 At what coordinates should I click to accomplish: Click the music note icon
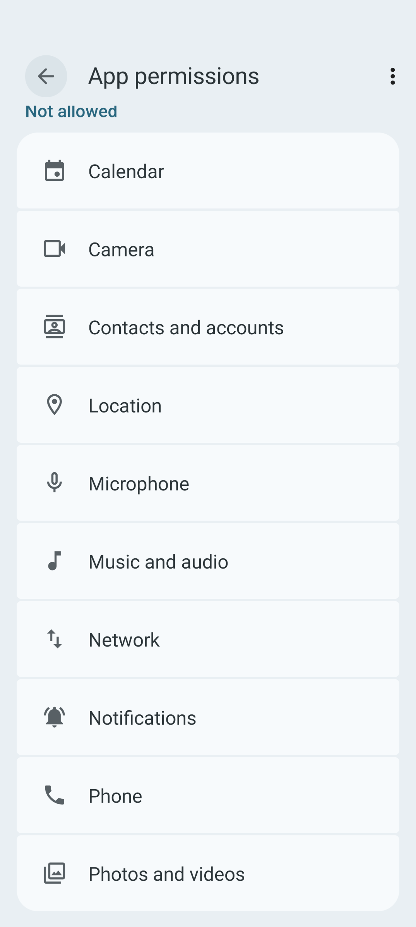pyautogui.click(x=55, y=561)
